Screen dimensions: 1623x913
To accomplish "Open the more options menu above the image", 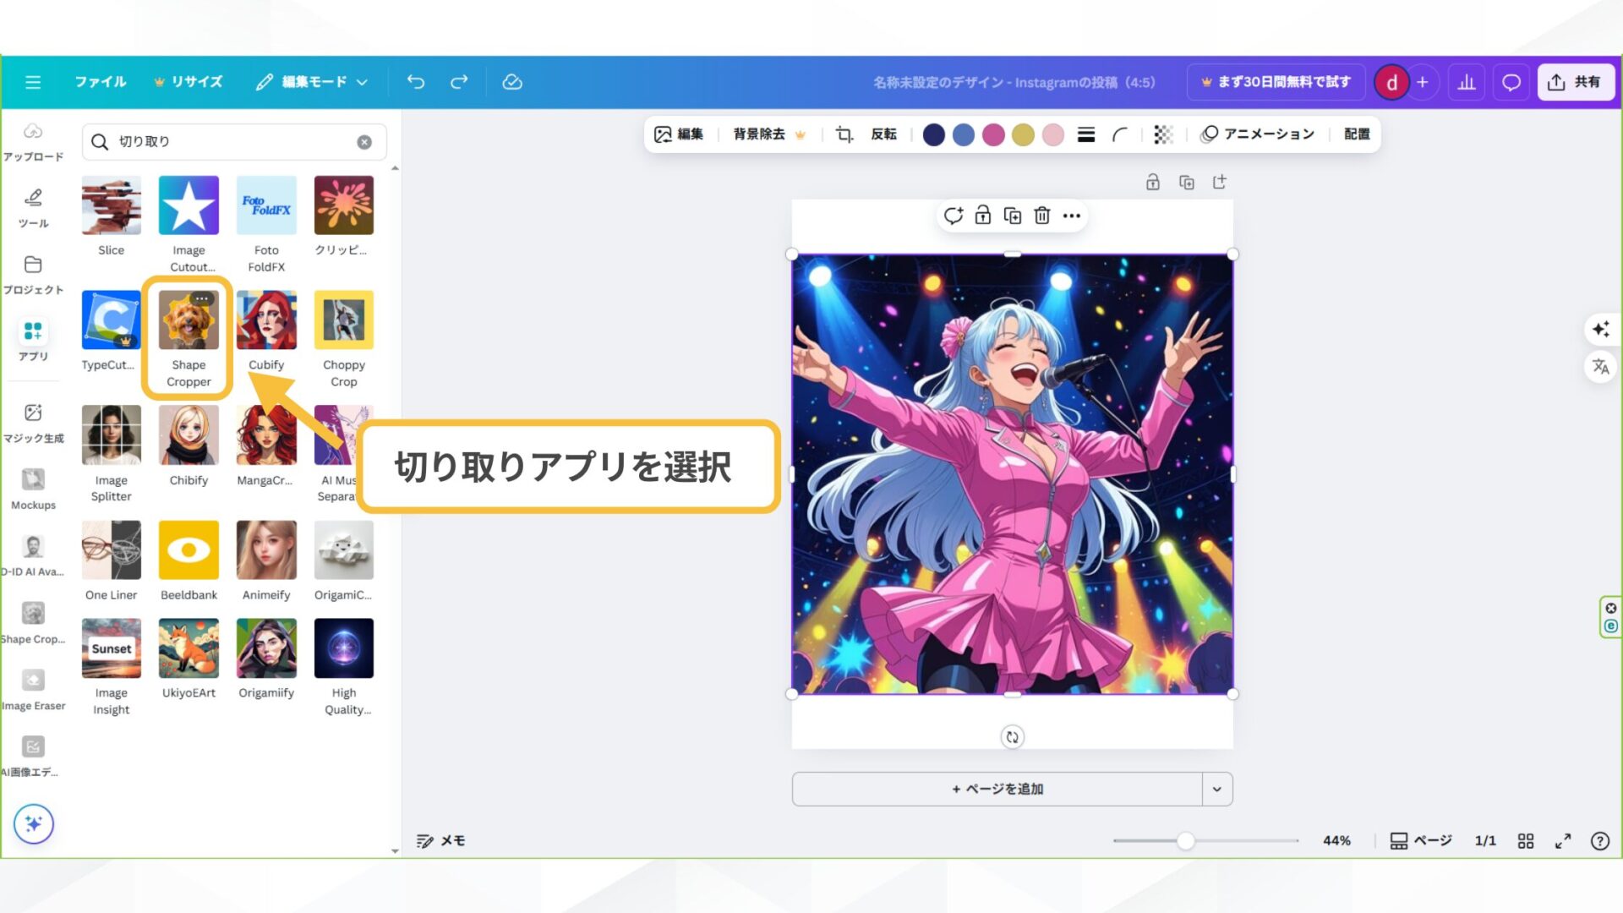I will (x=1072, y=216).
